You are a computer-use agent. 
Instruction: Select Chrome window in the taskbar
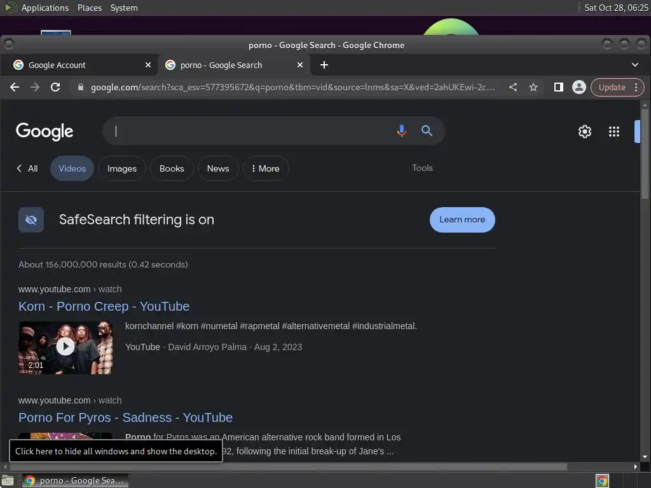point(75,481)
